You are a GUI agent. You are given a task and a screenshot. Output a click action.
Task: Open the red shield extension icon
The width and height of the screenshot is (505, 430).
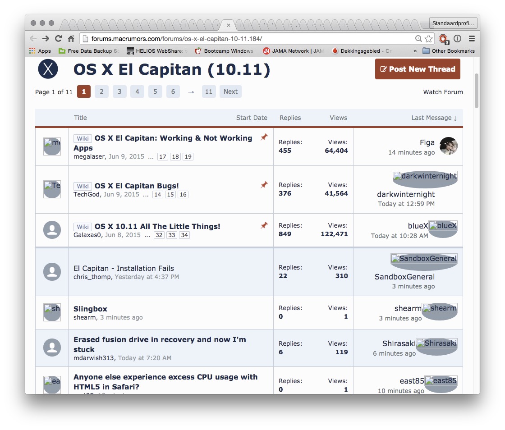(x=444, y=39)
